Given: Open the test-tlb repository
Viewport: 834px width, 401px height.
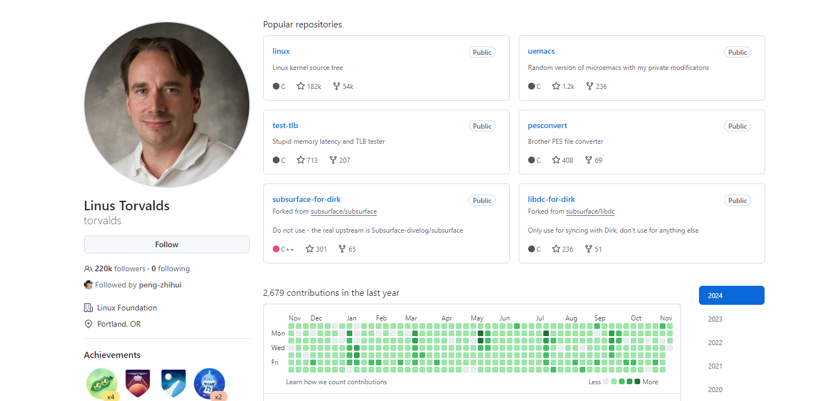Looking at the screenshot, I should [x=285, y=125].
